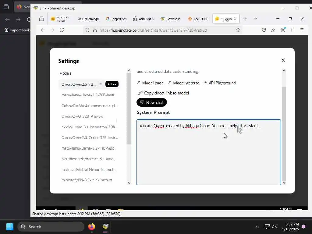Switch to the zxcvbnm muted tab
Viewport: 312px width, 234px height.
[60, 19]
